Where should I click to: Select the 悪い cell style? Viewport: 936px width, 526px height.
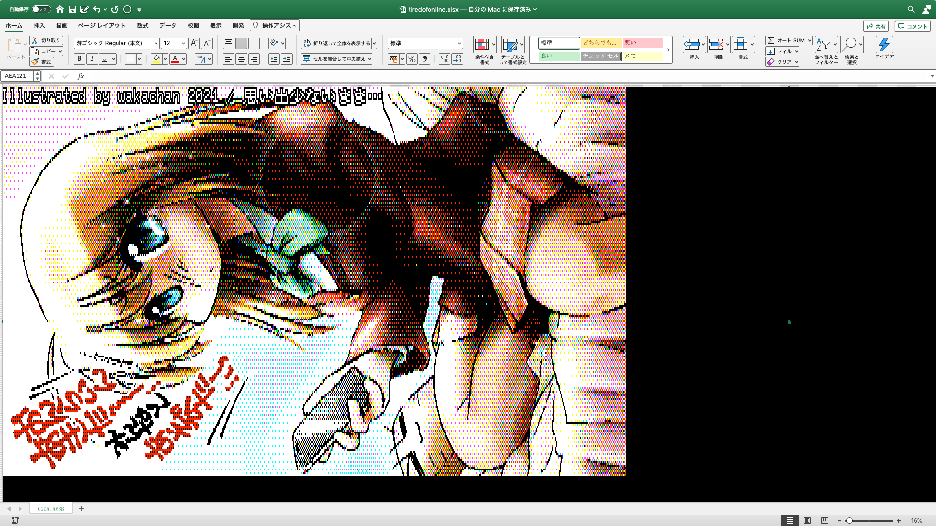643,43
